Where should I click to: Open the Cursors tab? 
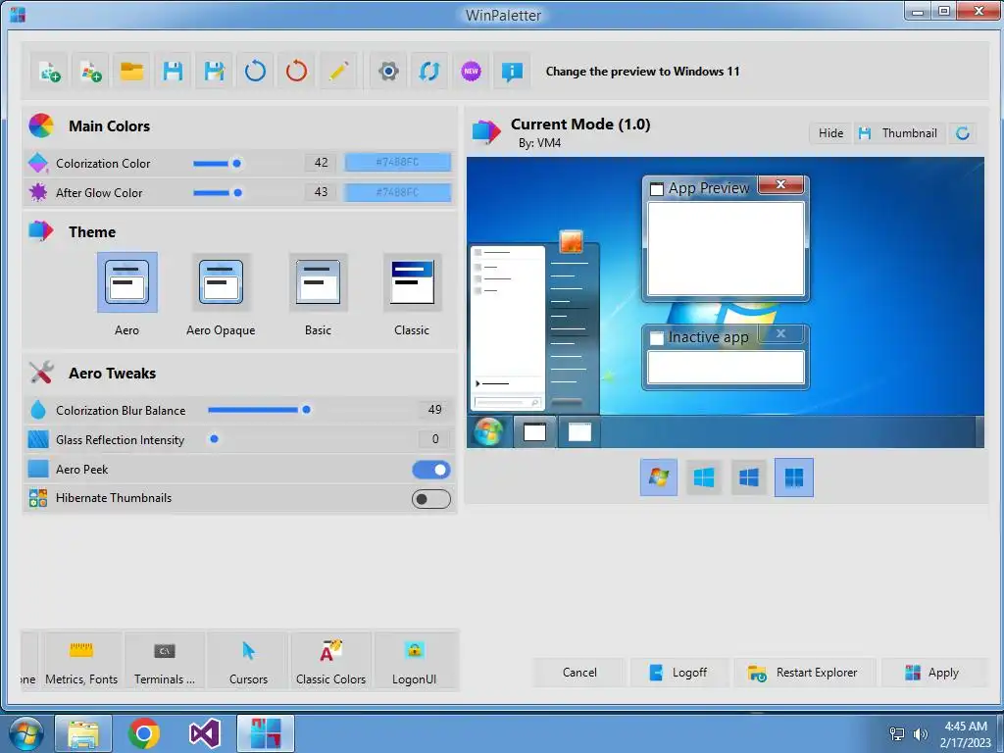click(x=248, y=661)
